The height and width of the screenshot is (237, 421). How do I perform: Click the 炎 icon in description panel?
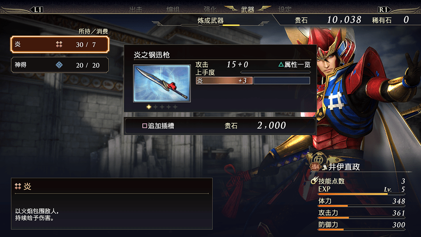click(x=18, y=186)
